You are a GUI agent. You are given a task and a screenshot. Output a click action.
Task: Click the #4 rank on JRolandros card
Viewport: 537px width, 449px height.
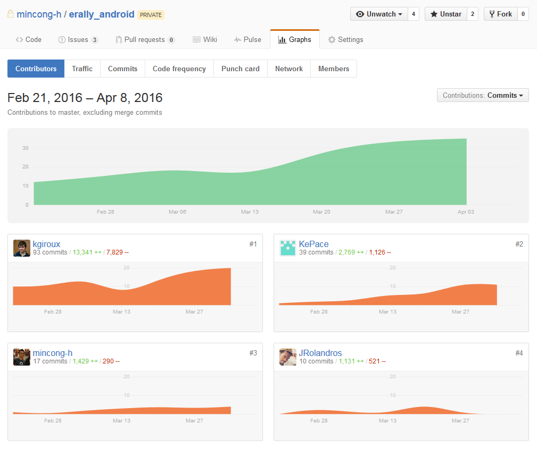[519, 353]
